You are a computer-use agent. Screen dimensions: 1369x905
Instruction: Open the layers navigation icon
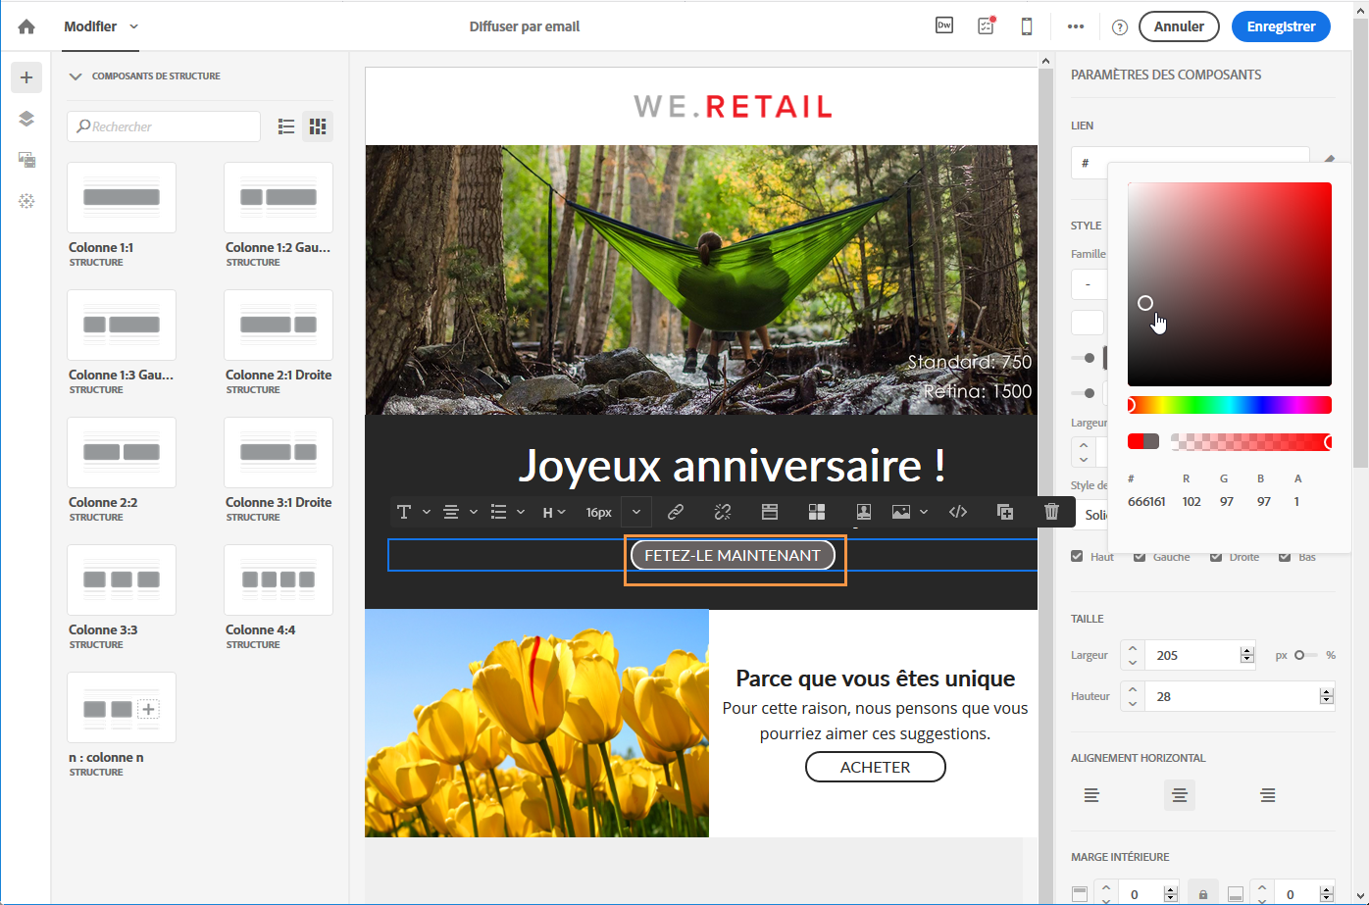26,119
